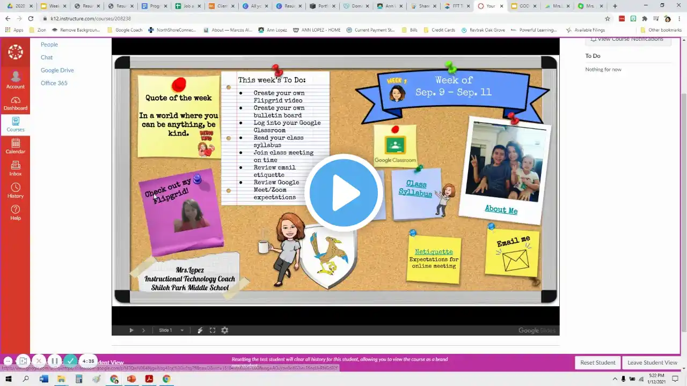687x386 pixels.
Task: Open Google Slides settings gear
Action: (x=225, y=330)
